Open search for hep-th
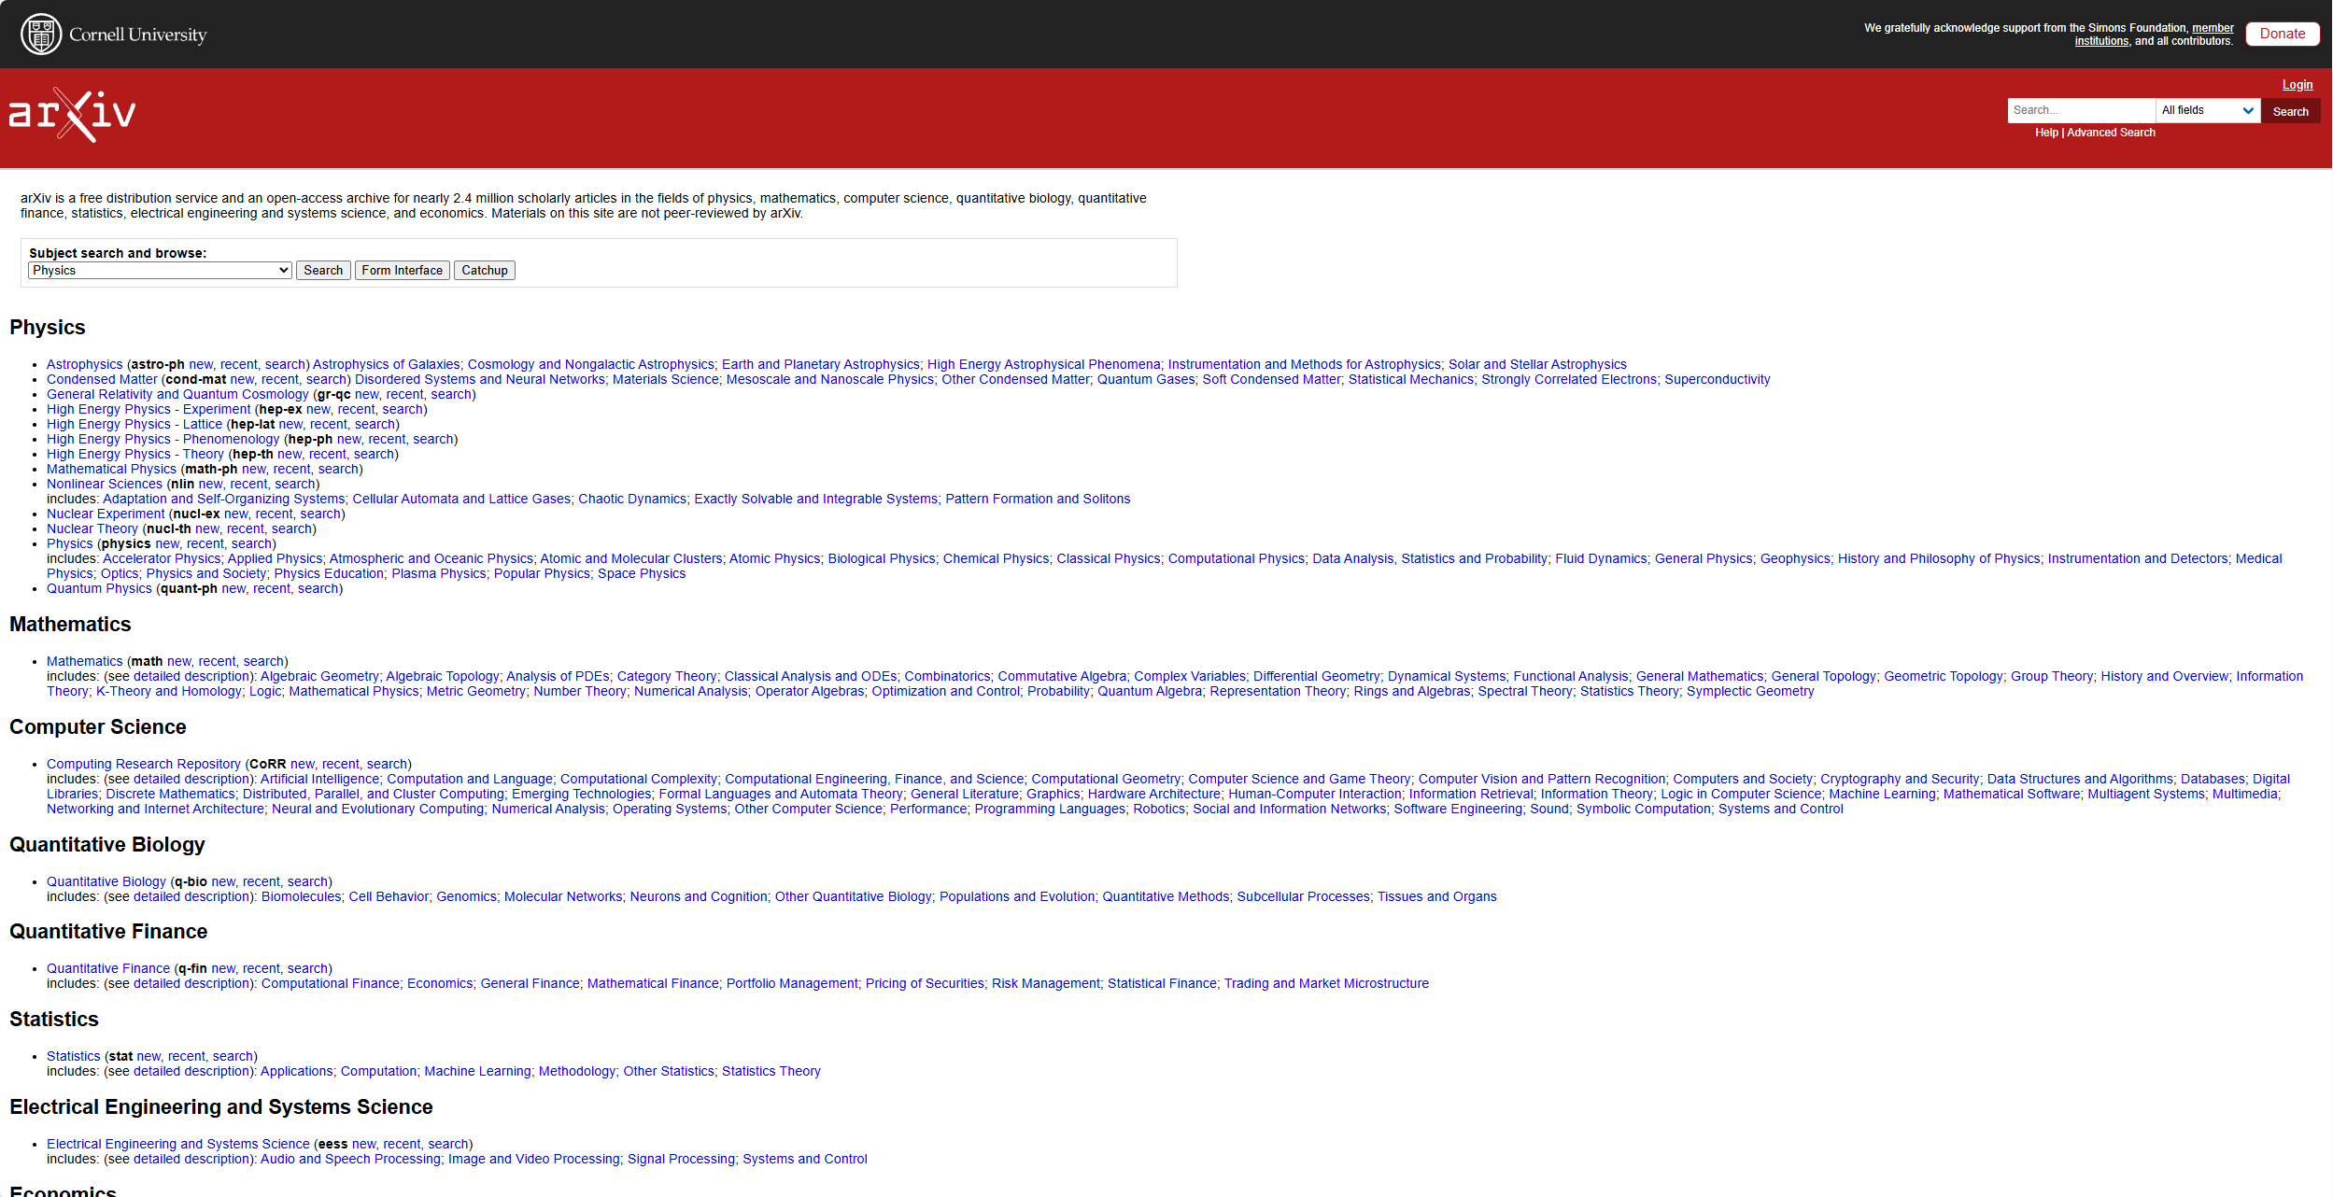 coord(374,455)
